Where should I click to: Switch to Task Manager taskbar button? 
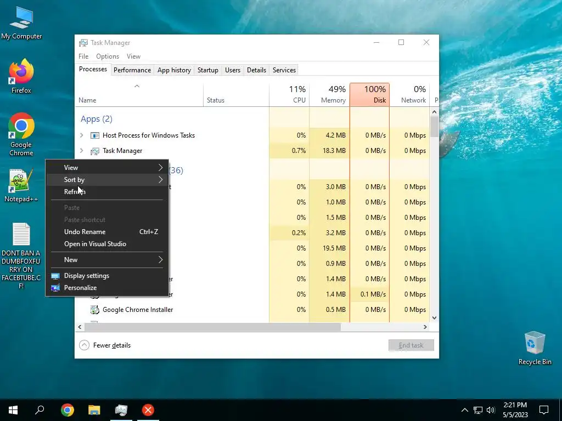click(x=121, y=410)
